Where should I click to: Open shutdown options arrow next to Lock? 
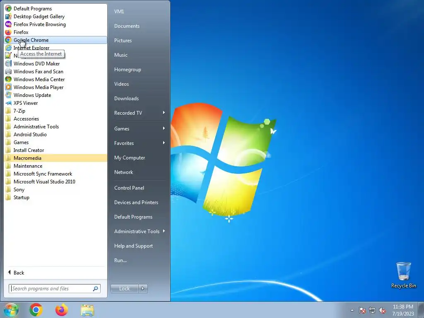143,289
